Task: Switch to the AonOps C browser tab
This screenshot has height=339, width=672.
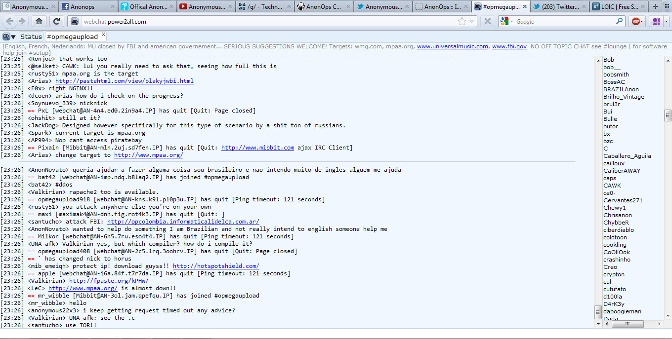Action: (323, 7)
